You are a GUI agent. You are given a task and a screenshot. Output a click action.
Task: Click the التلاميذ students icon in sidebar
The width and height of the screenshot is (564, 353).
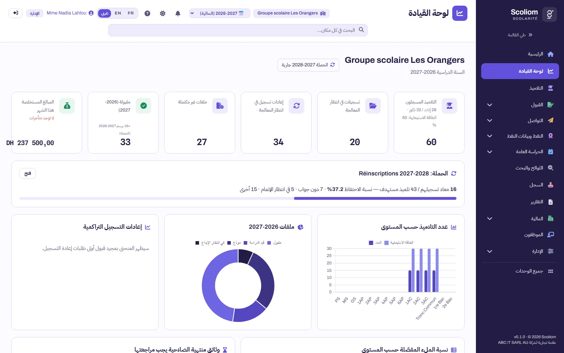pos(551,88)
